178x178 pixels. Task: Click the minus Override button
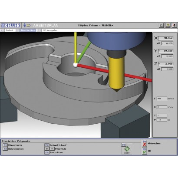52,149
